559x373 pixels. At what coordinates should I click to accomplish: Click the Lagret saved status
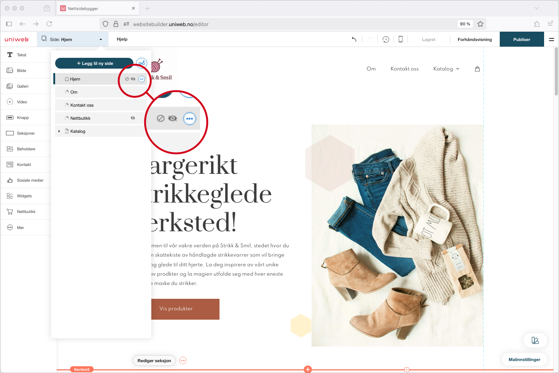(x=429, y=39)
